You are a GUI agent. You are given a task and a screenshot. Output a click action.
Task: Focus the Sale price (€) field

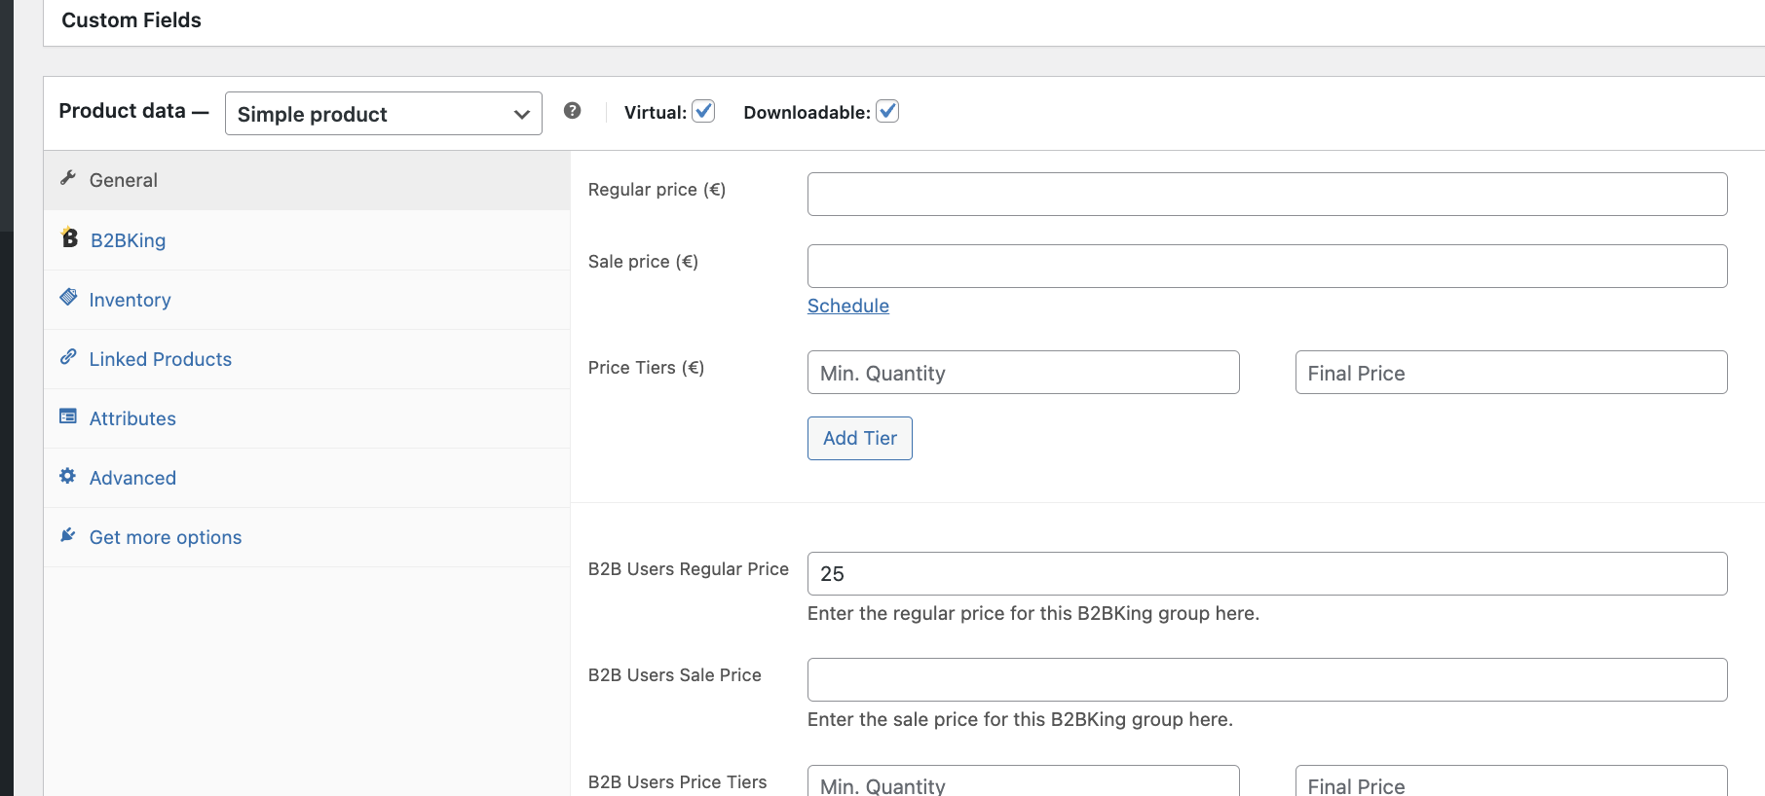tap(1267, 266)
